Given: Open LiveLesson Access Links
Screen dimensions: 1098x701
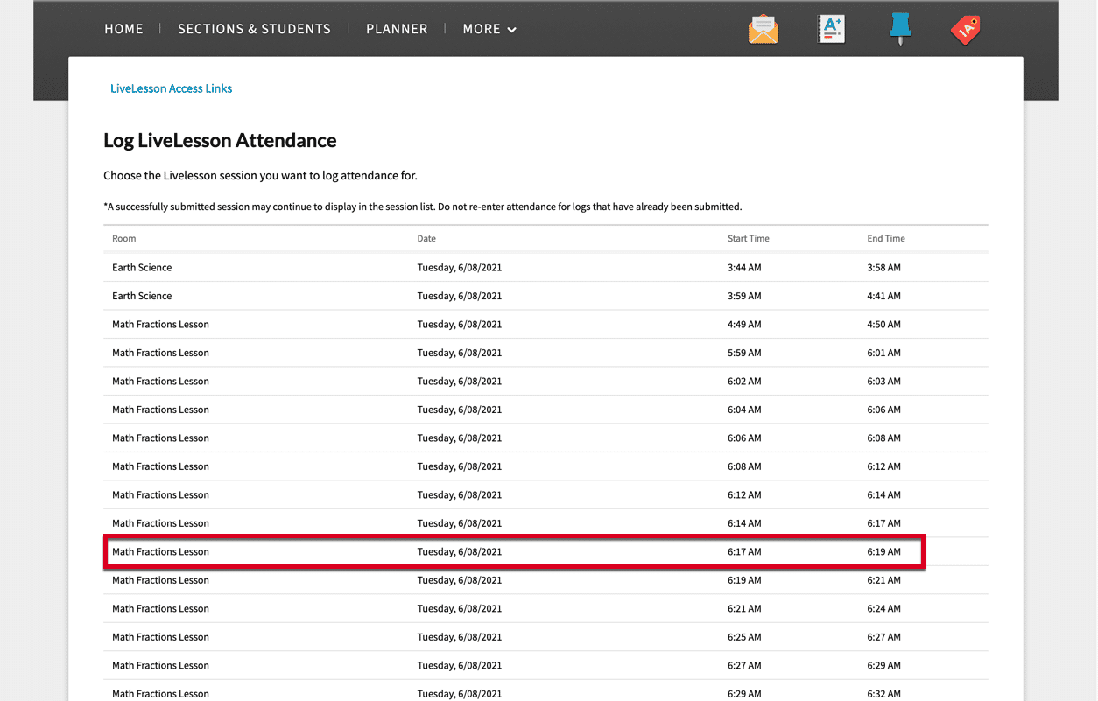Looking at the screenshot, I should [171, 88].
